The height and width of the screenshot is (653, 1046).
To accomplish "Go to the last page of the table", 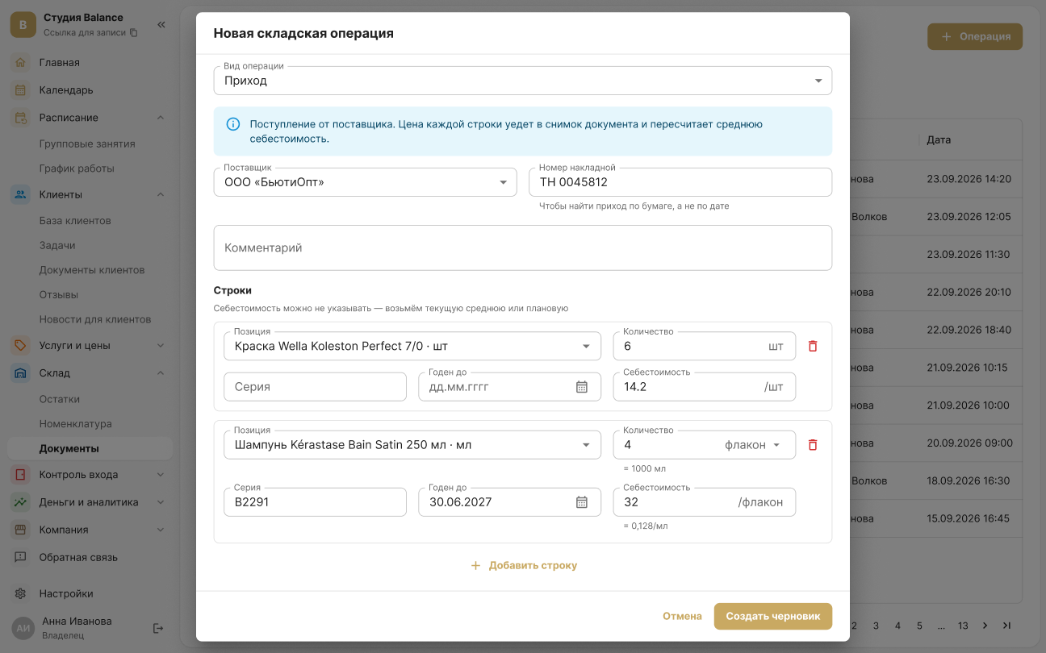I will (1006, 626).
